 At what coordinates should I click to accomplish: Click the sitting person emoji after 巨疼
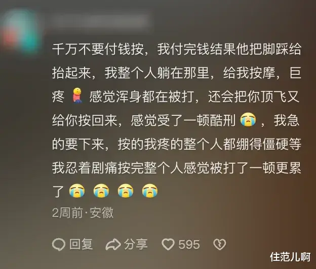point(77,96)
